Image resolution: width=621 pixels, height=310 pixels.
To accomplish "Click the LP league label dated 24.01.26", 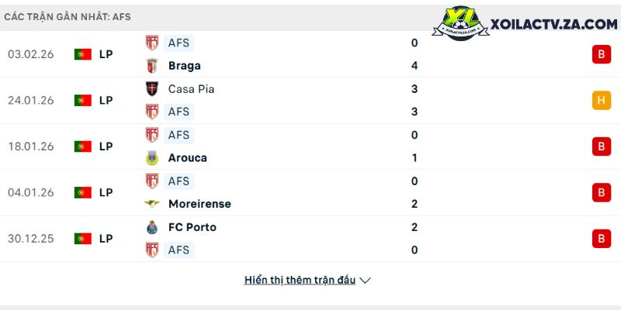I will click(106, 101).
